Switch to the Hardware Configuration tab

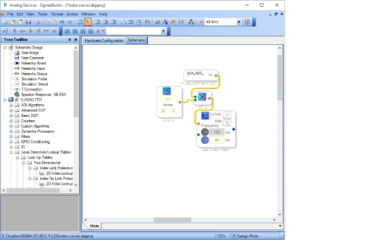coord(104,40)
